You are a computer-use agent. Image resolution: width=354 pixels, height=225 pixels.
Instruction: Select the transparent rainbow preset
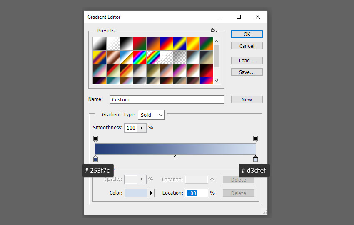pos(153,57)
